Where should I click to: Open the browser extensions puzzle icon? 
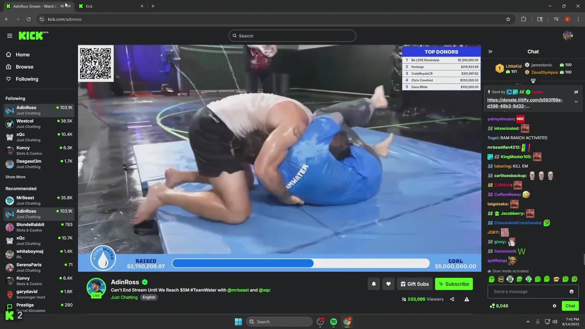524,19
